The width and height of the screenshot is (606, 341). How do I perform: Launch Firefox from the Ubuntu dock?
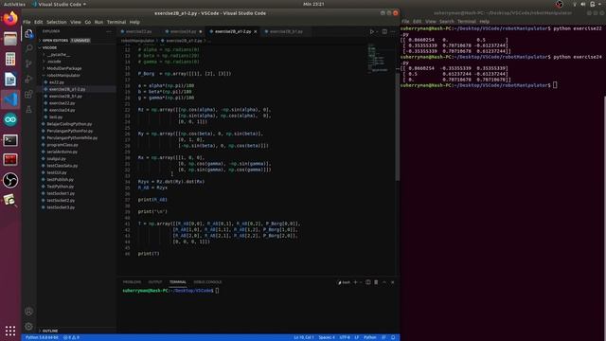pyautogui.click(x=10, y=19)
